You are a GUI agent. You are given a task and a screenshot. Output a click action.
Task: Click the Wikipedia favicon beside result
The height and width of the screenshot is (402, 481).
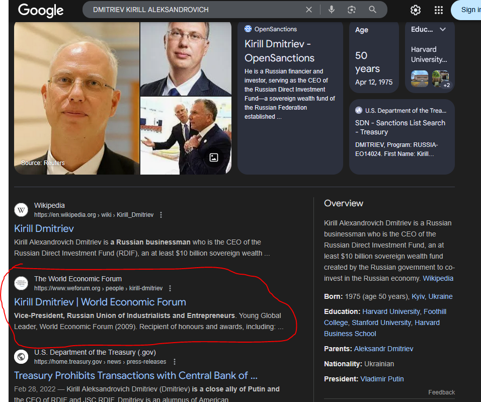click(21, 210)
